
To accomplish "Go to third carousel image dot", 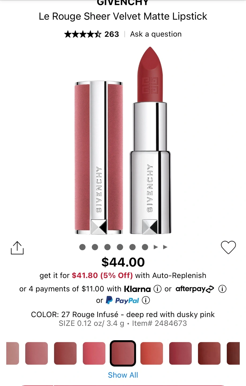I will 107,247.
